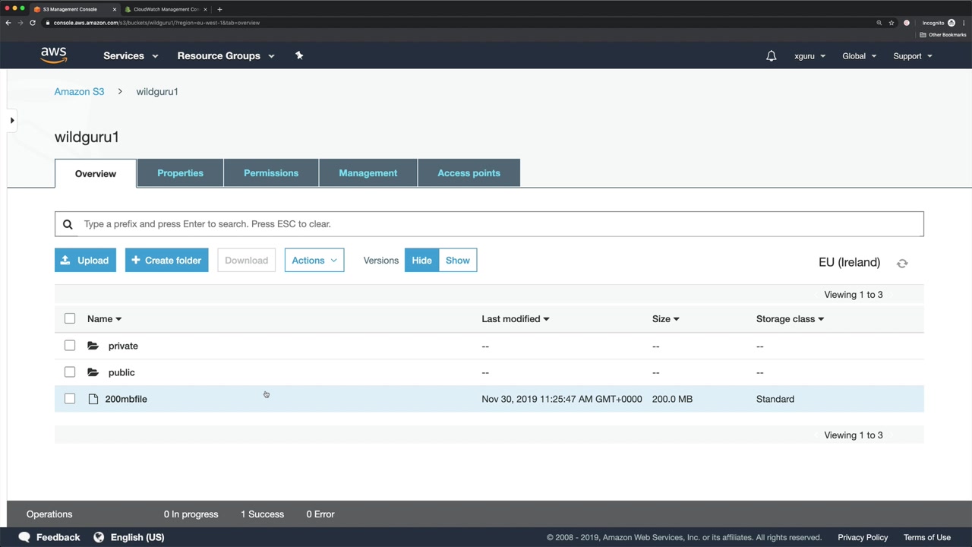Reload the page with the browser reload icon
Viewport: 972px width, 547px height.
[x=33, y=23]
